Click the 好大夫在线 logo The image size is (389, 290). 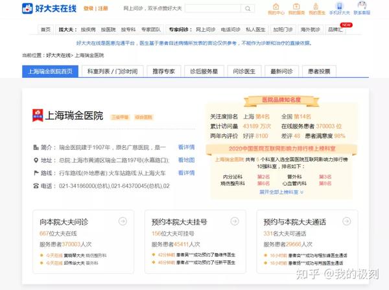pyautogui.click(x=49, y=8)
